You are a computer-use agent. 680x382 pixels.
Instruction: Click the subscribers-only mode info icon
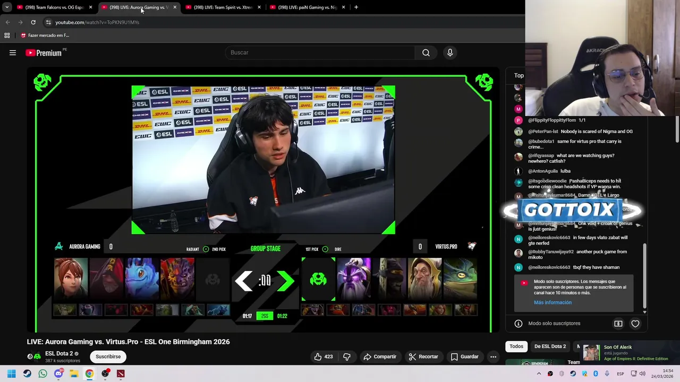click(518, 323)
